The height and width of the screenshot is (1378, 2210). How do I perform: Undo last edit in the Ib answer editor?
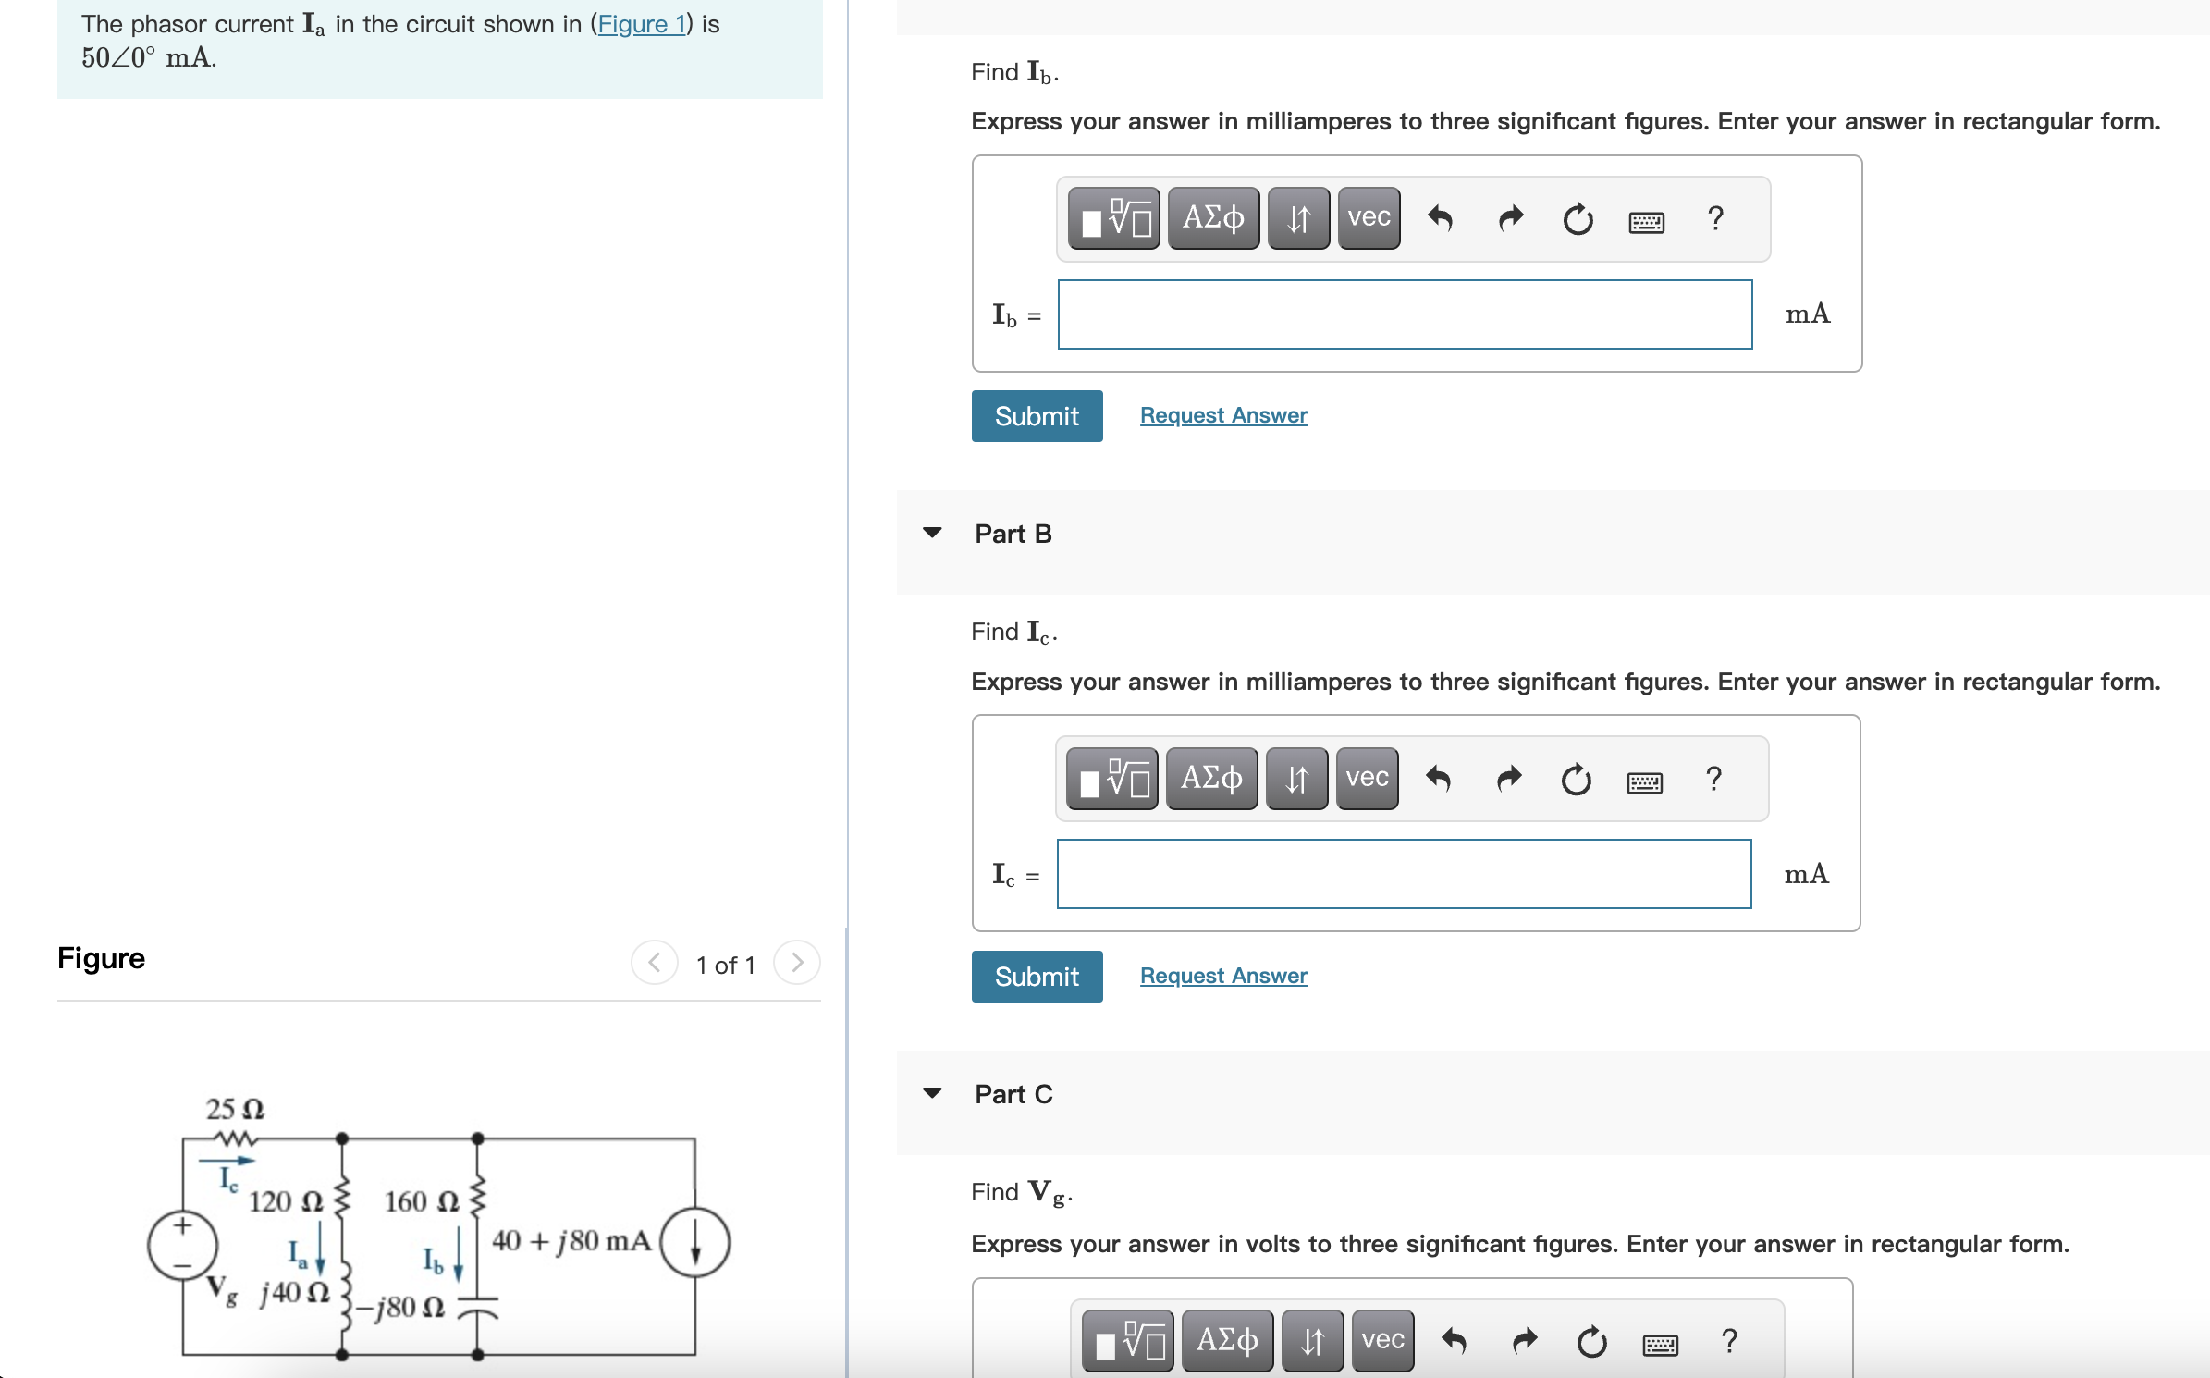(x=1441, y=220)
